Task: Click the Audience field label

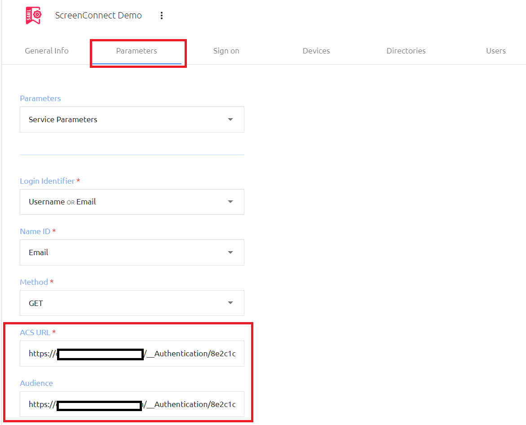Action: (36, 383)
